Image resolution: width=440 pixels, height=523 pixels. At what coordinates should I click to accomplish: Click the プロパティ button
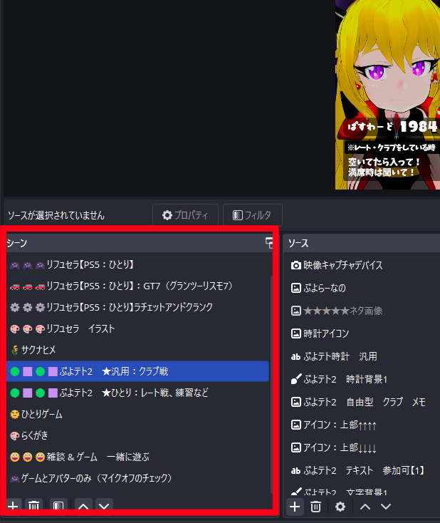(184, 214)
